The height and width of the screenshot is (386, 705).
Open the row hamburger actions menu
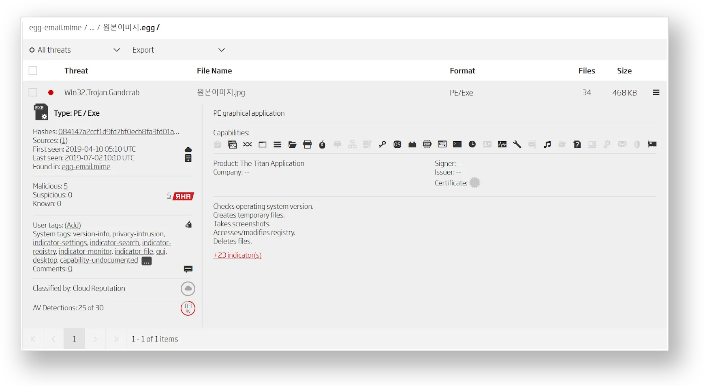[656, 93]
